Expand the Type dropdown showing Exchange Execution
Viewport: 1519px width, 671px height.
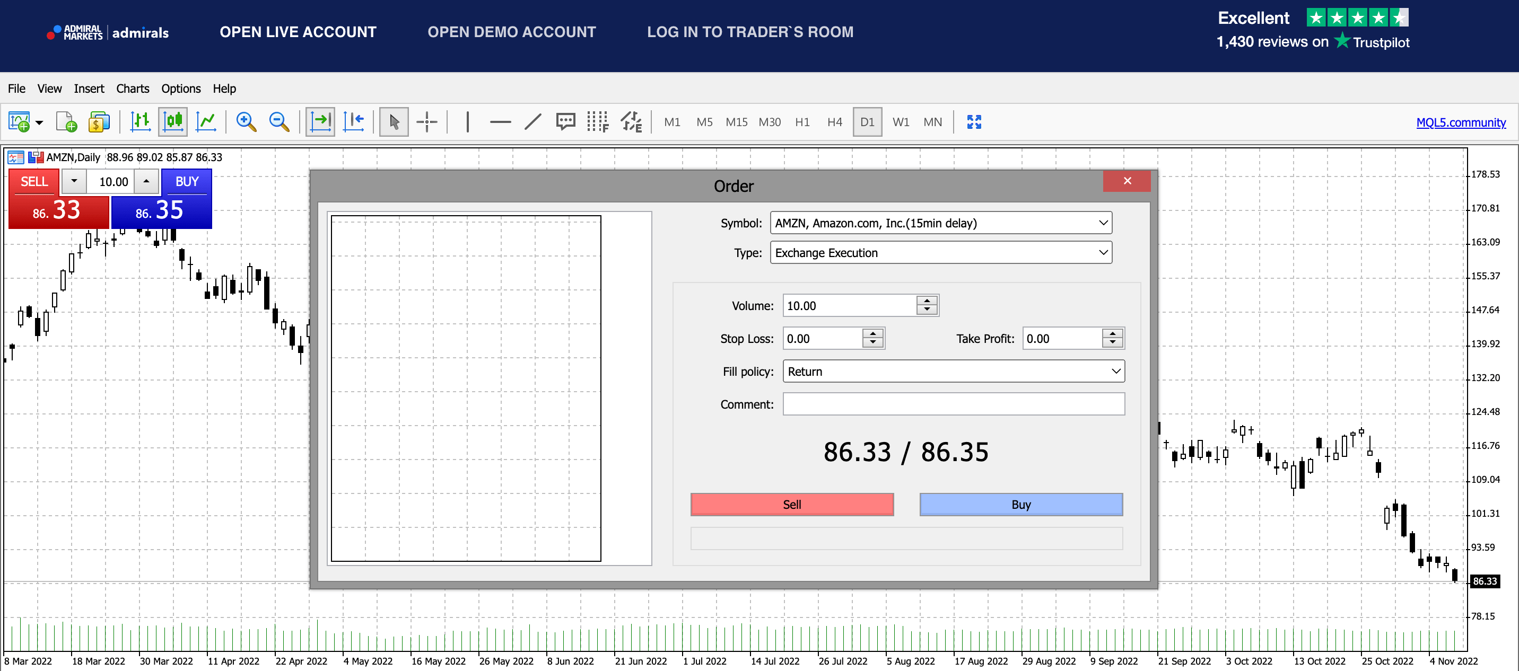tap(1103, 253)
